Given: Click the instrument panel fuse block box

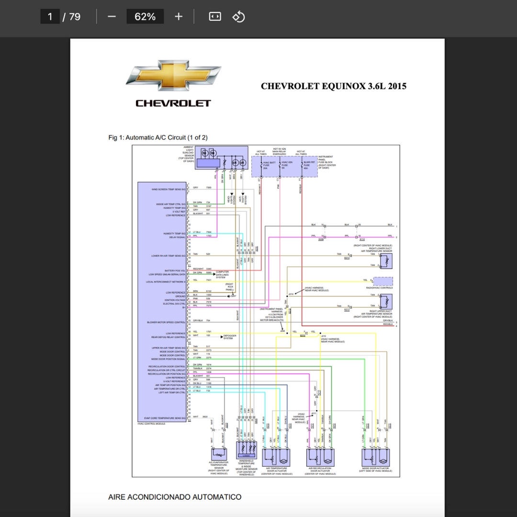Looking at the screenshot, I should pyautogui.click(x=284, y=167).
